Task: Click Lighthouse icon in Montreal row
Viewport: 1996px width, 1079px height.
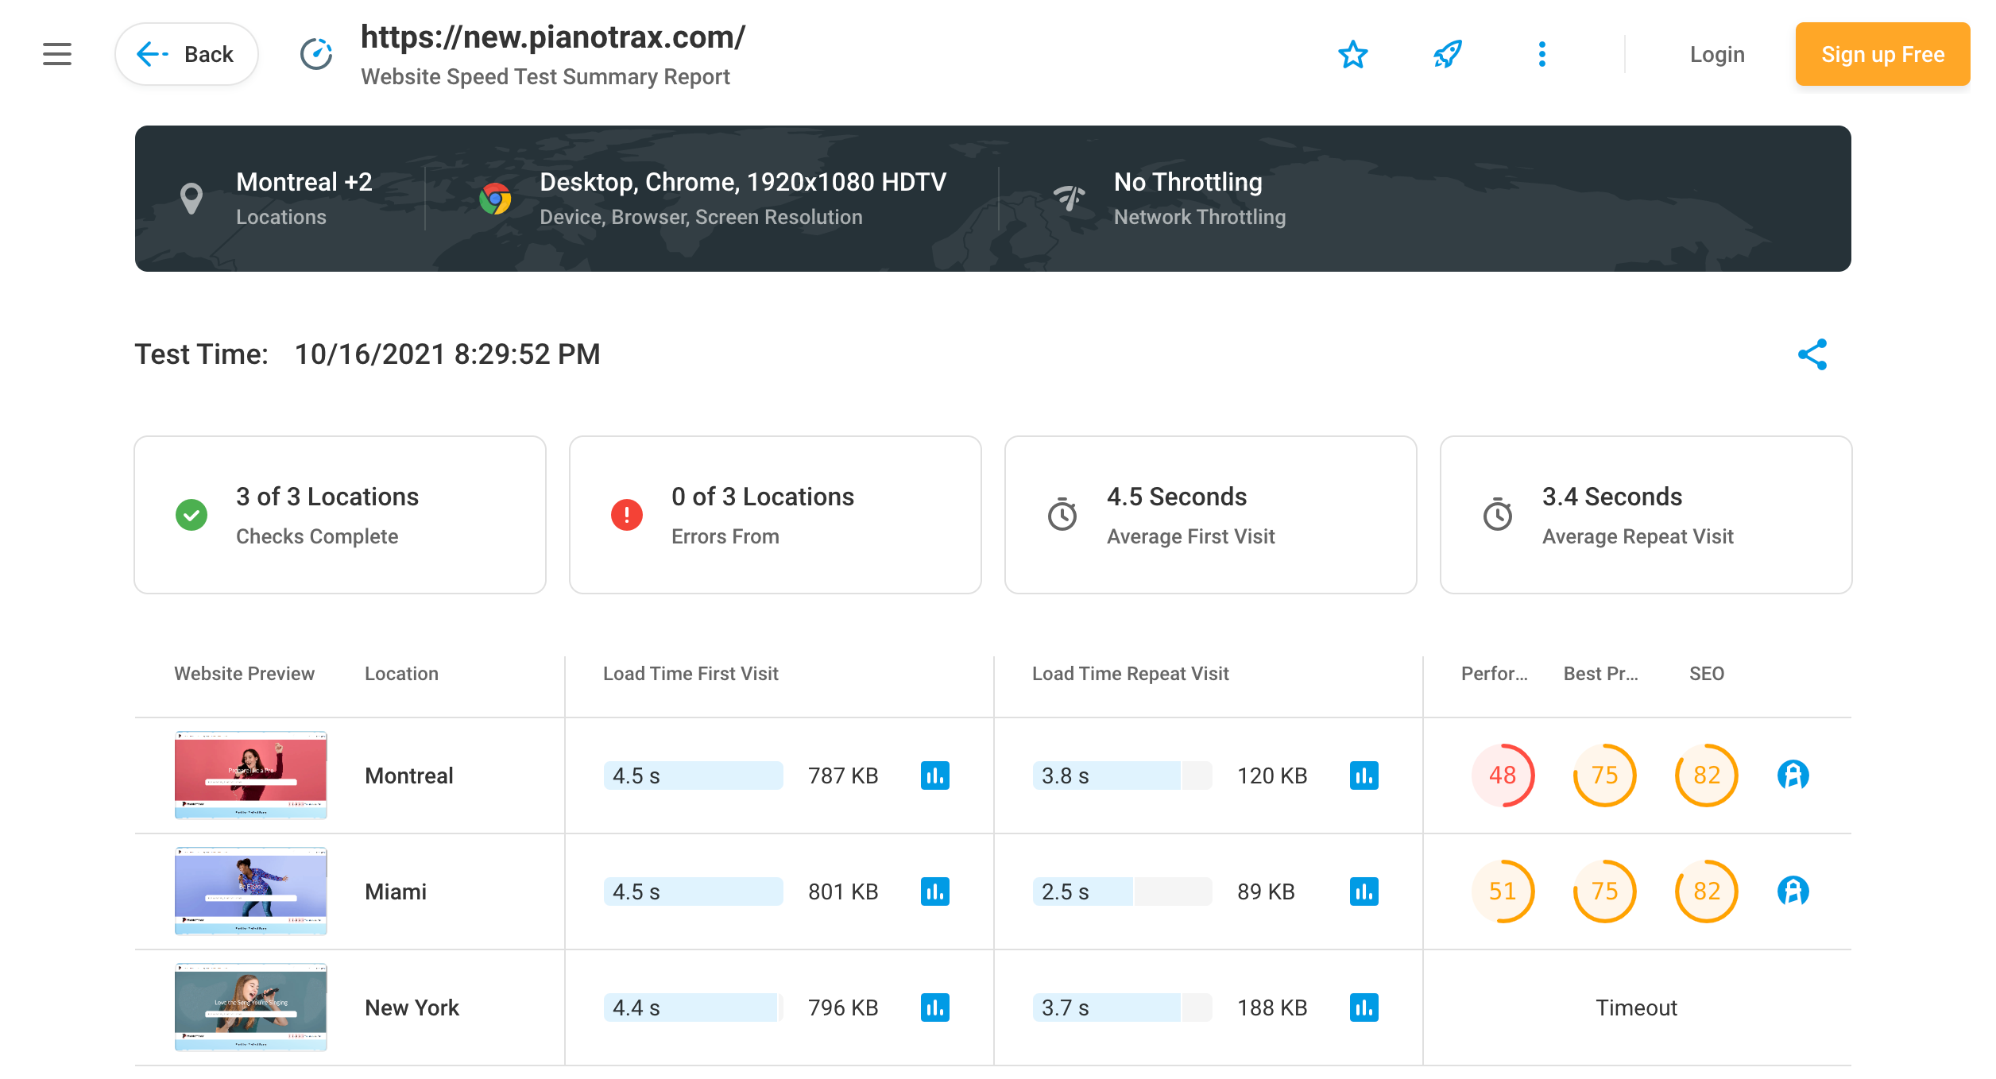Action: click(x=1793, y=775)
